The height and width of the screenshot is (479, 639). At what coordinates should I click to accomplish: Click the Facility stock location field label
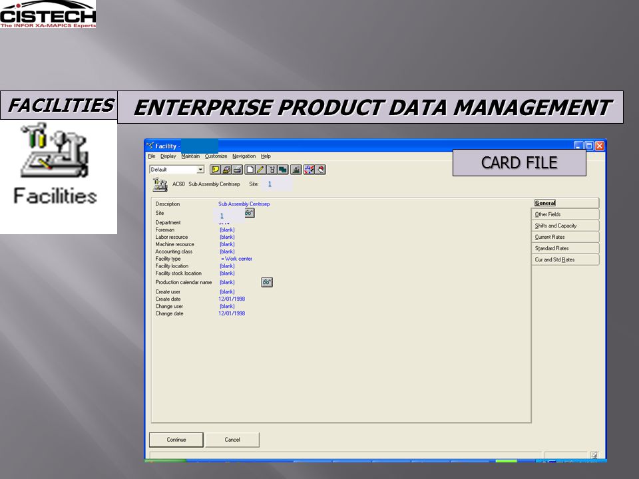tap(178, 273)
